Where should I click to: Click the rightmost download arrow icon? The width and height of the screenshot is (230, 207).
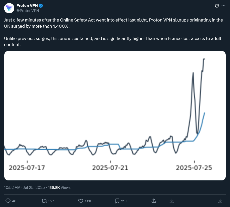(220, 201)
